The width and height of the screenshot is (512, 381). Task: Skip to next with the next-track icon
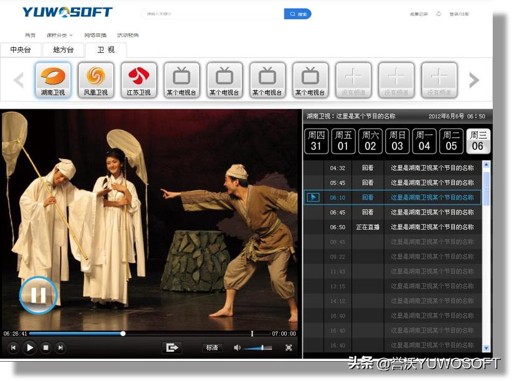point(59,348)
